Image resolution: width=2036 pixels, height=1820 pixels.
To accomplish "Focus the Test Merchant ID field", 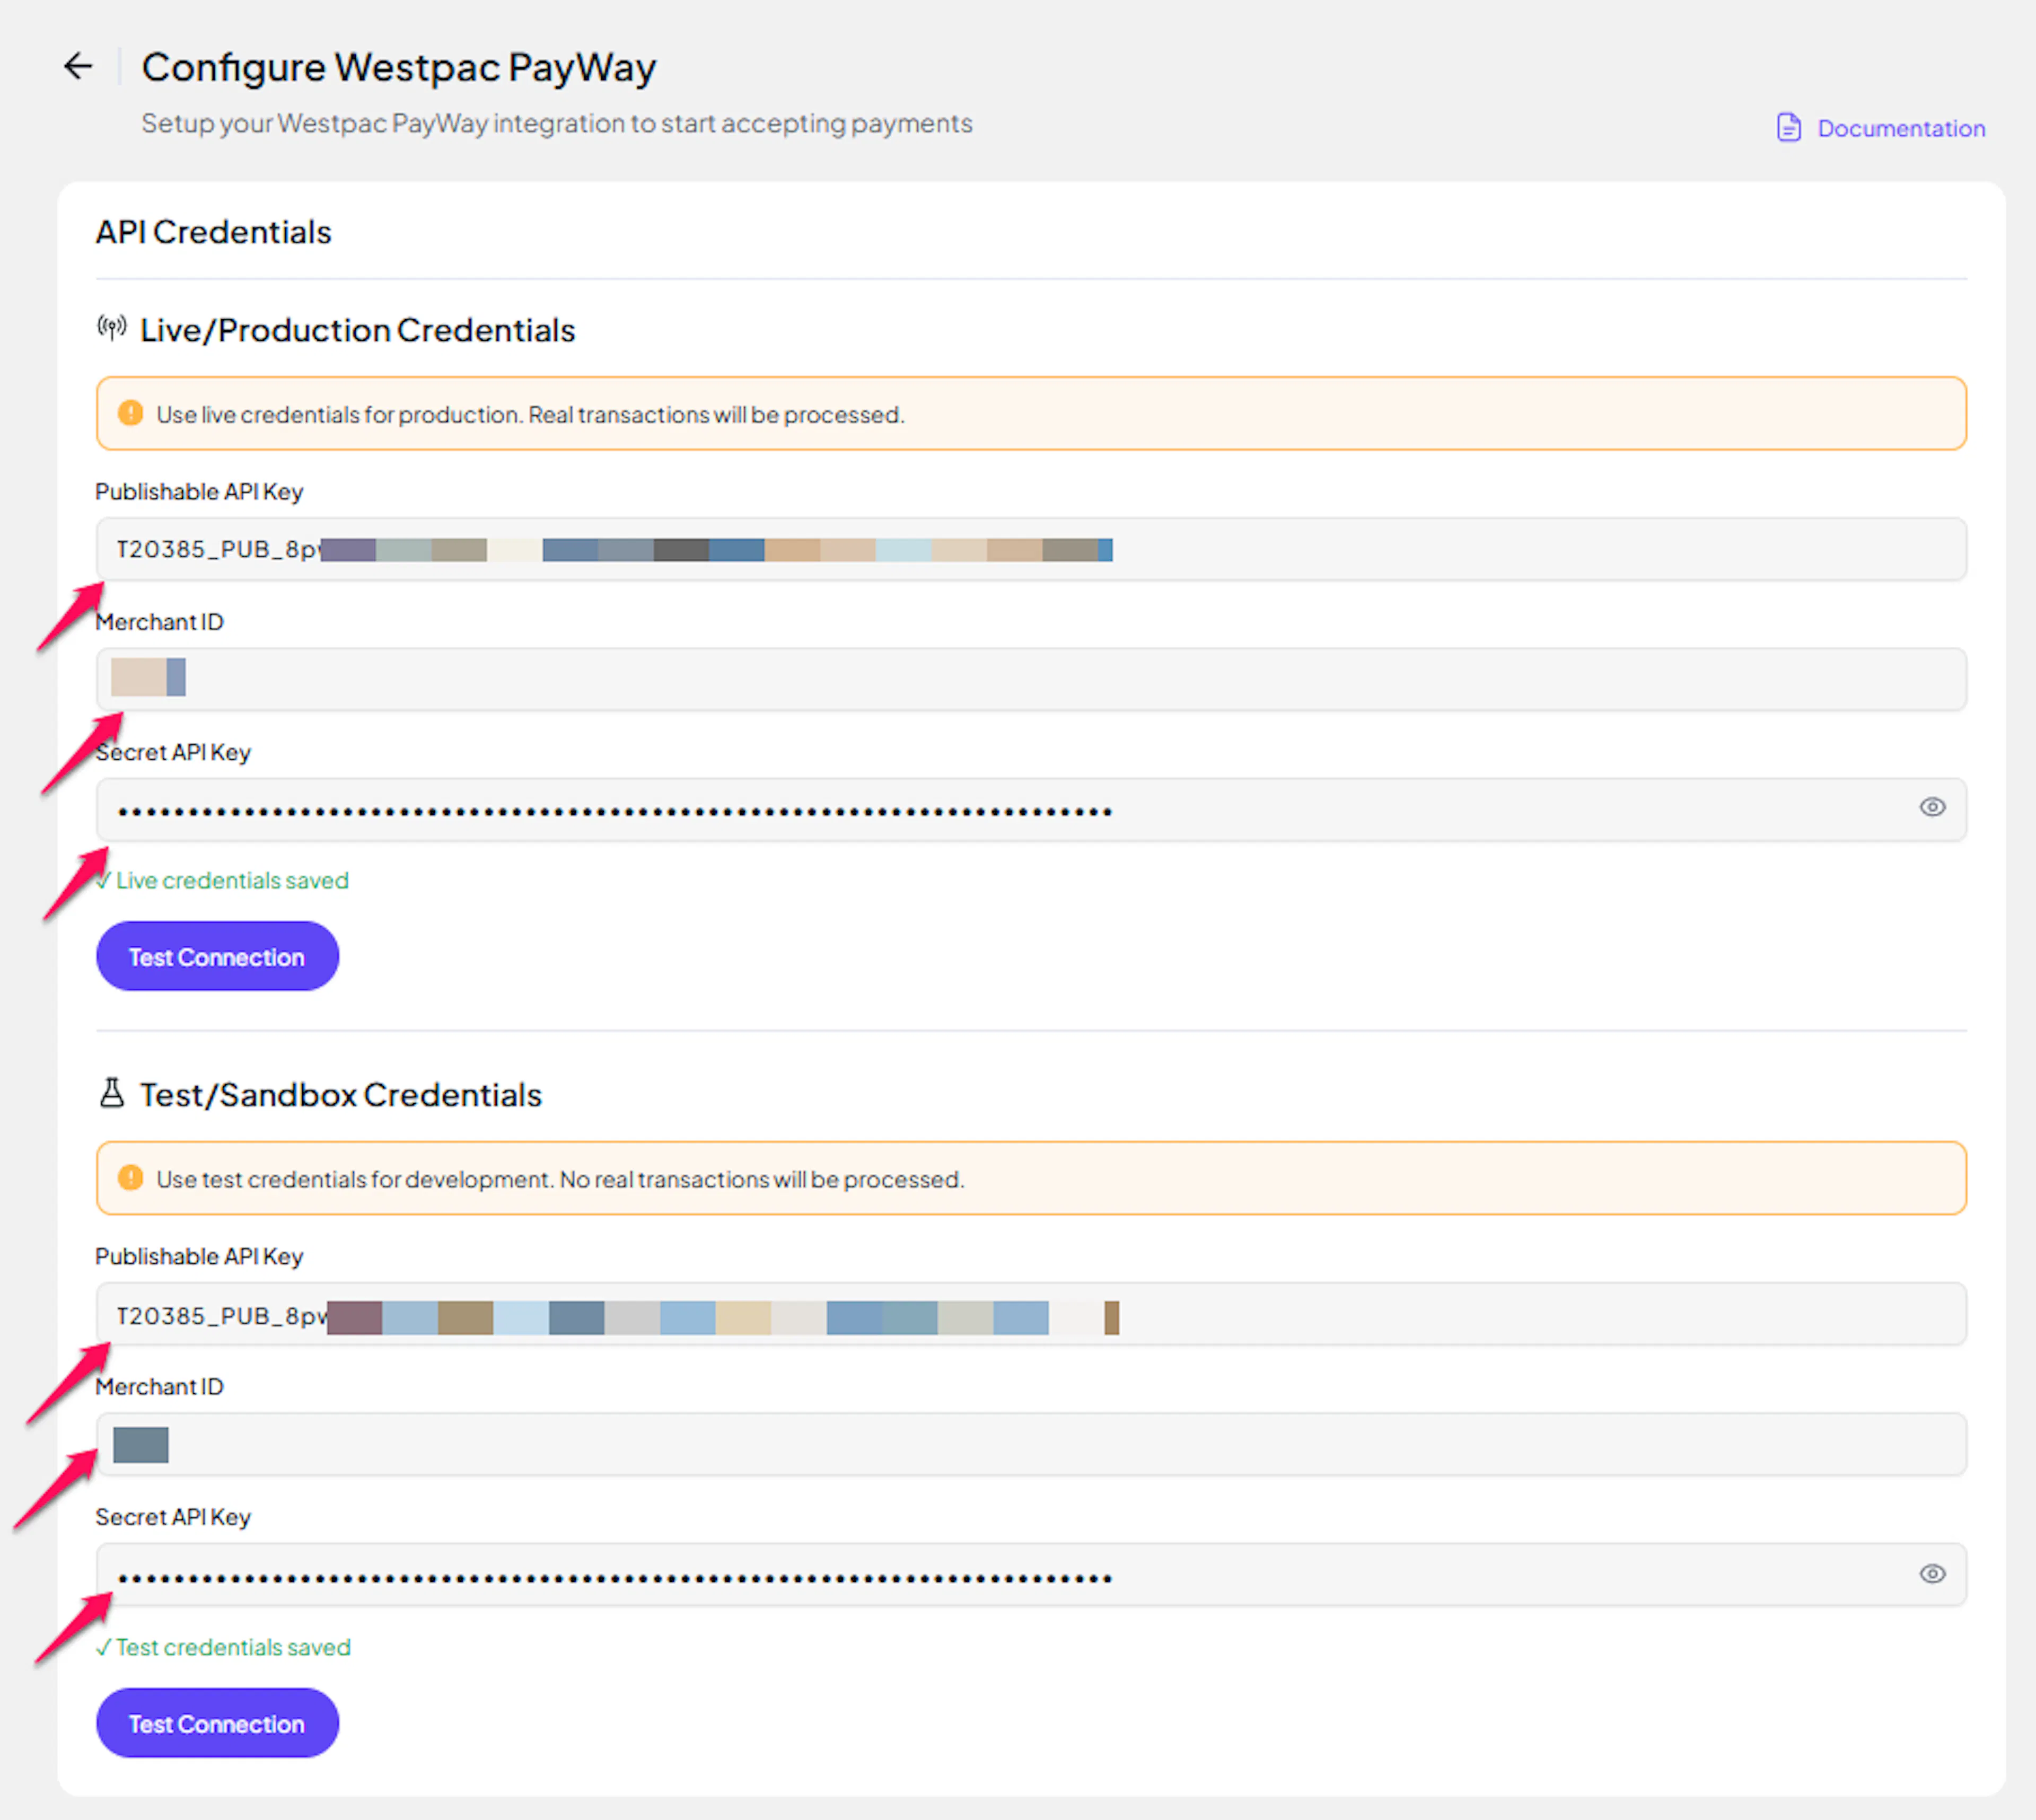I will [1031, 1444].
